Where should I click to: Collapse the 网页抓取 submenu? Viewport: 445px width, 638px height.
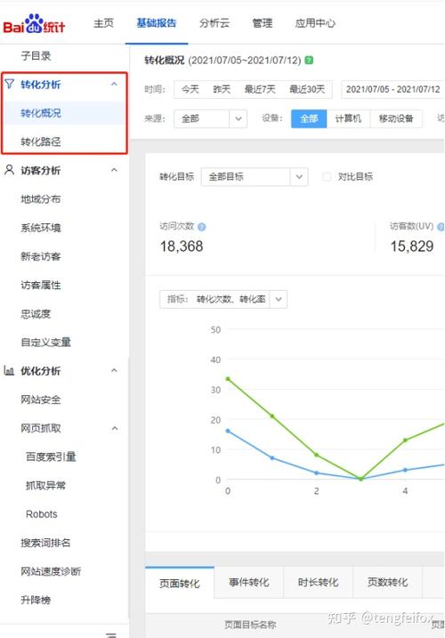115,428
